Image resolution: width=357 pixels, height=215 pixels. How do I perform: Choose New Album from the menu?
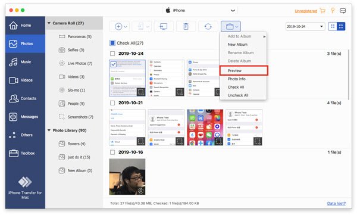(243, 45)
